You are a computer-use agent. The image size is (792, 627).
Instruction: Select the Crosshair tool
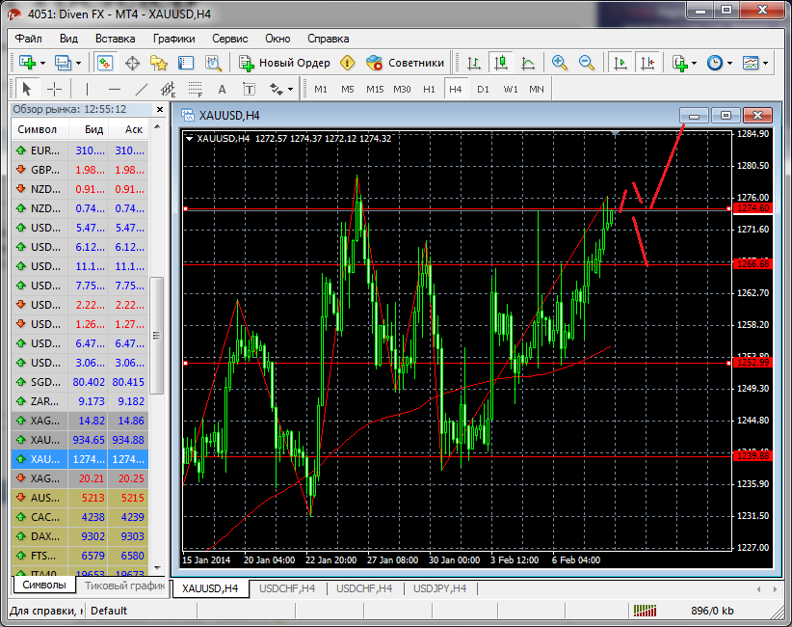coord(54,89)
